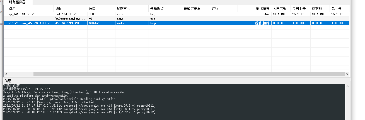Click log line with 127.0.0.1:51153 accepted
This screenshot has height=120, width=365.
pyautogui.click(x=79, y=112)
